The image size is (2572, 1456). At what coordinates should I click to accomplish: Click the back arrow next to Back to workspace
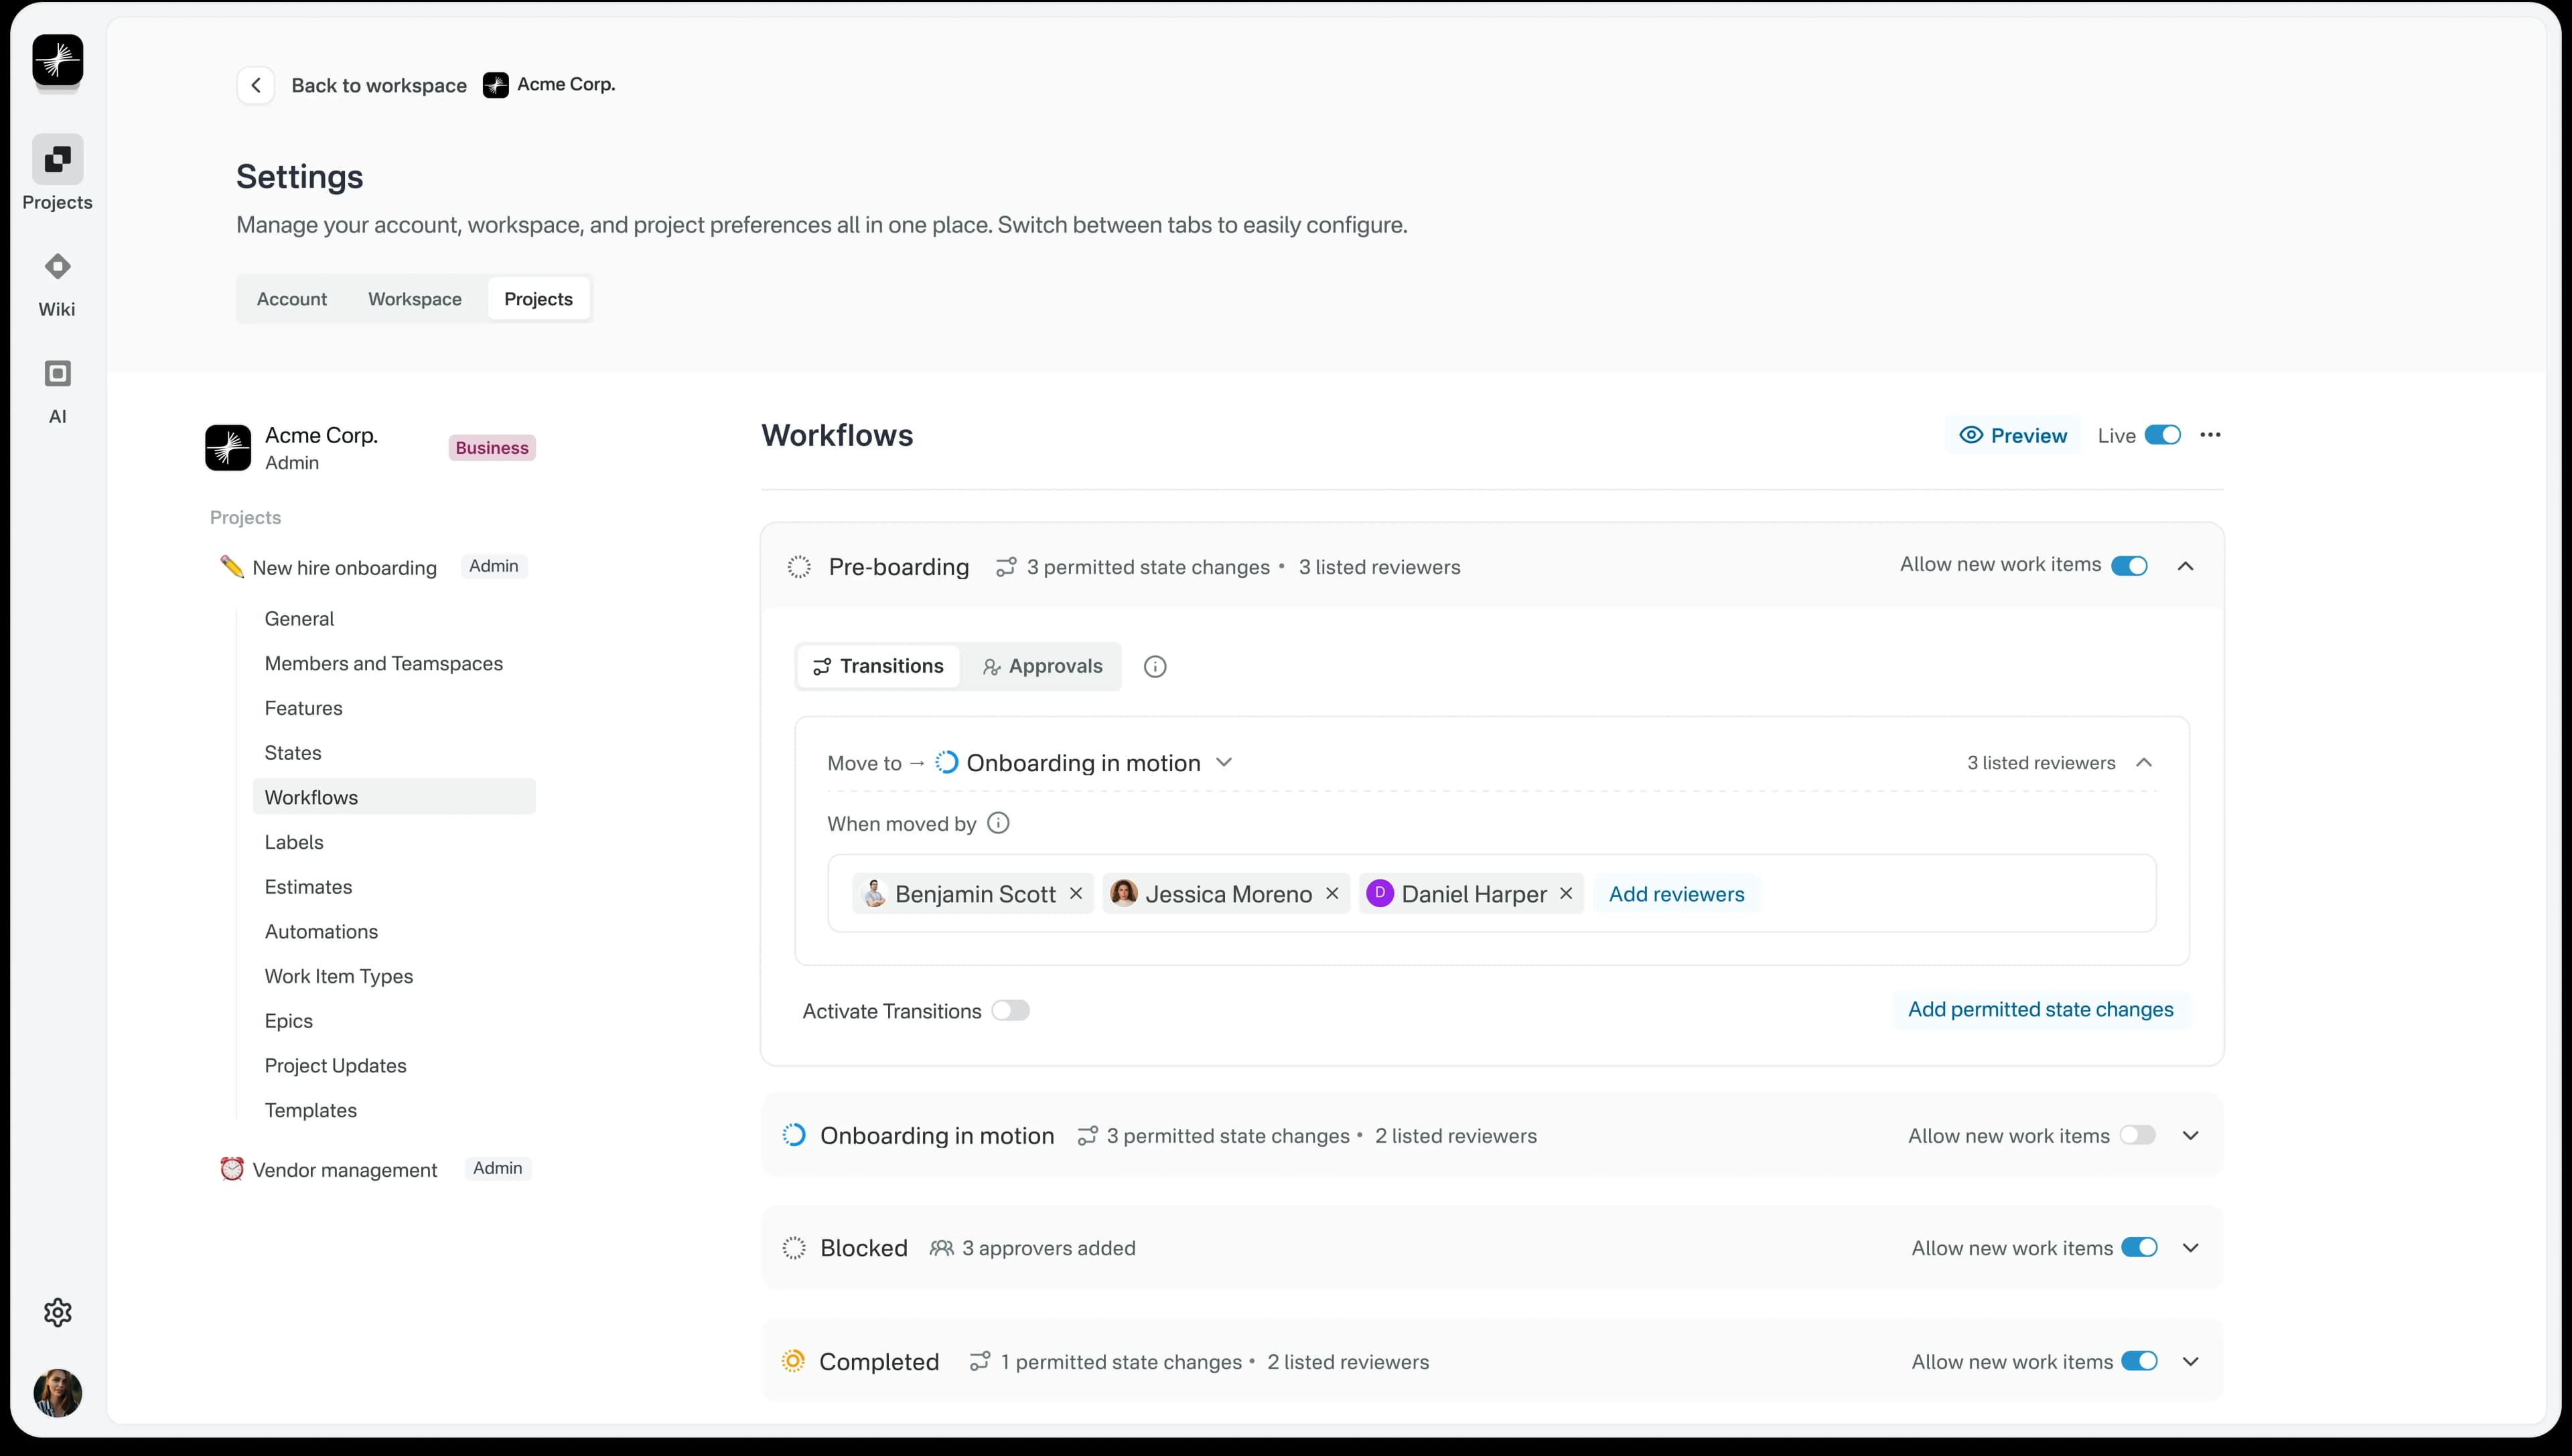coord(255,85)
